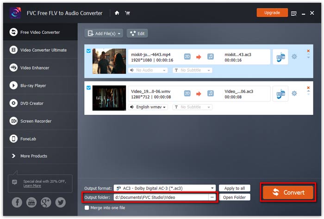324x219 pixels.
Task: Uncheck the mixkit video file checkbox
Action: (89, 51)
